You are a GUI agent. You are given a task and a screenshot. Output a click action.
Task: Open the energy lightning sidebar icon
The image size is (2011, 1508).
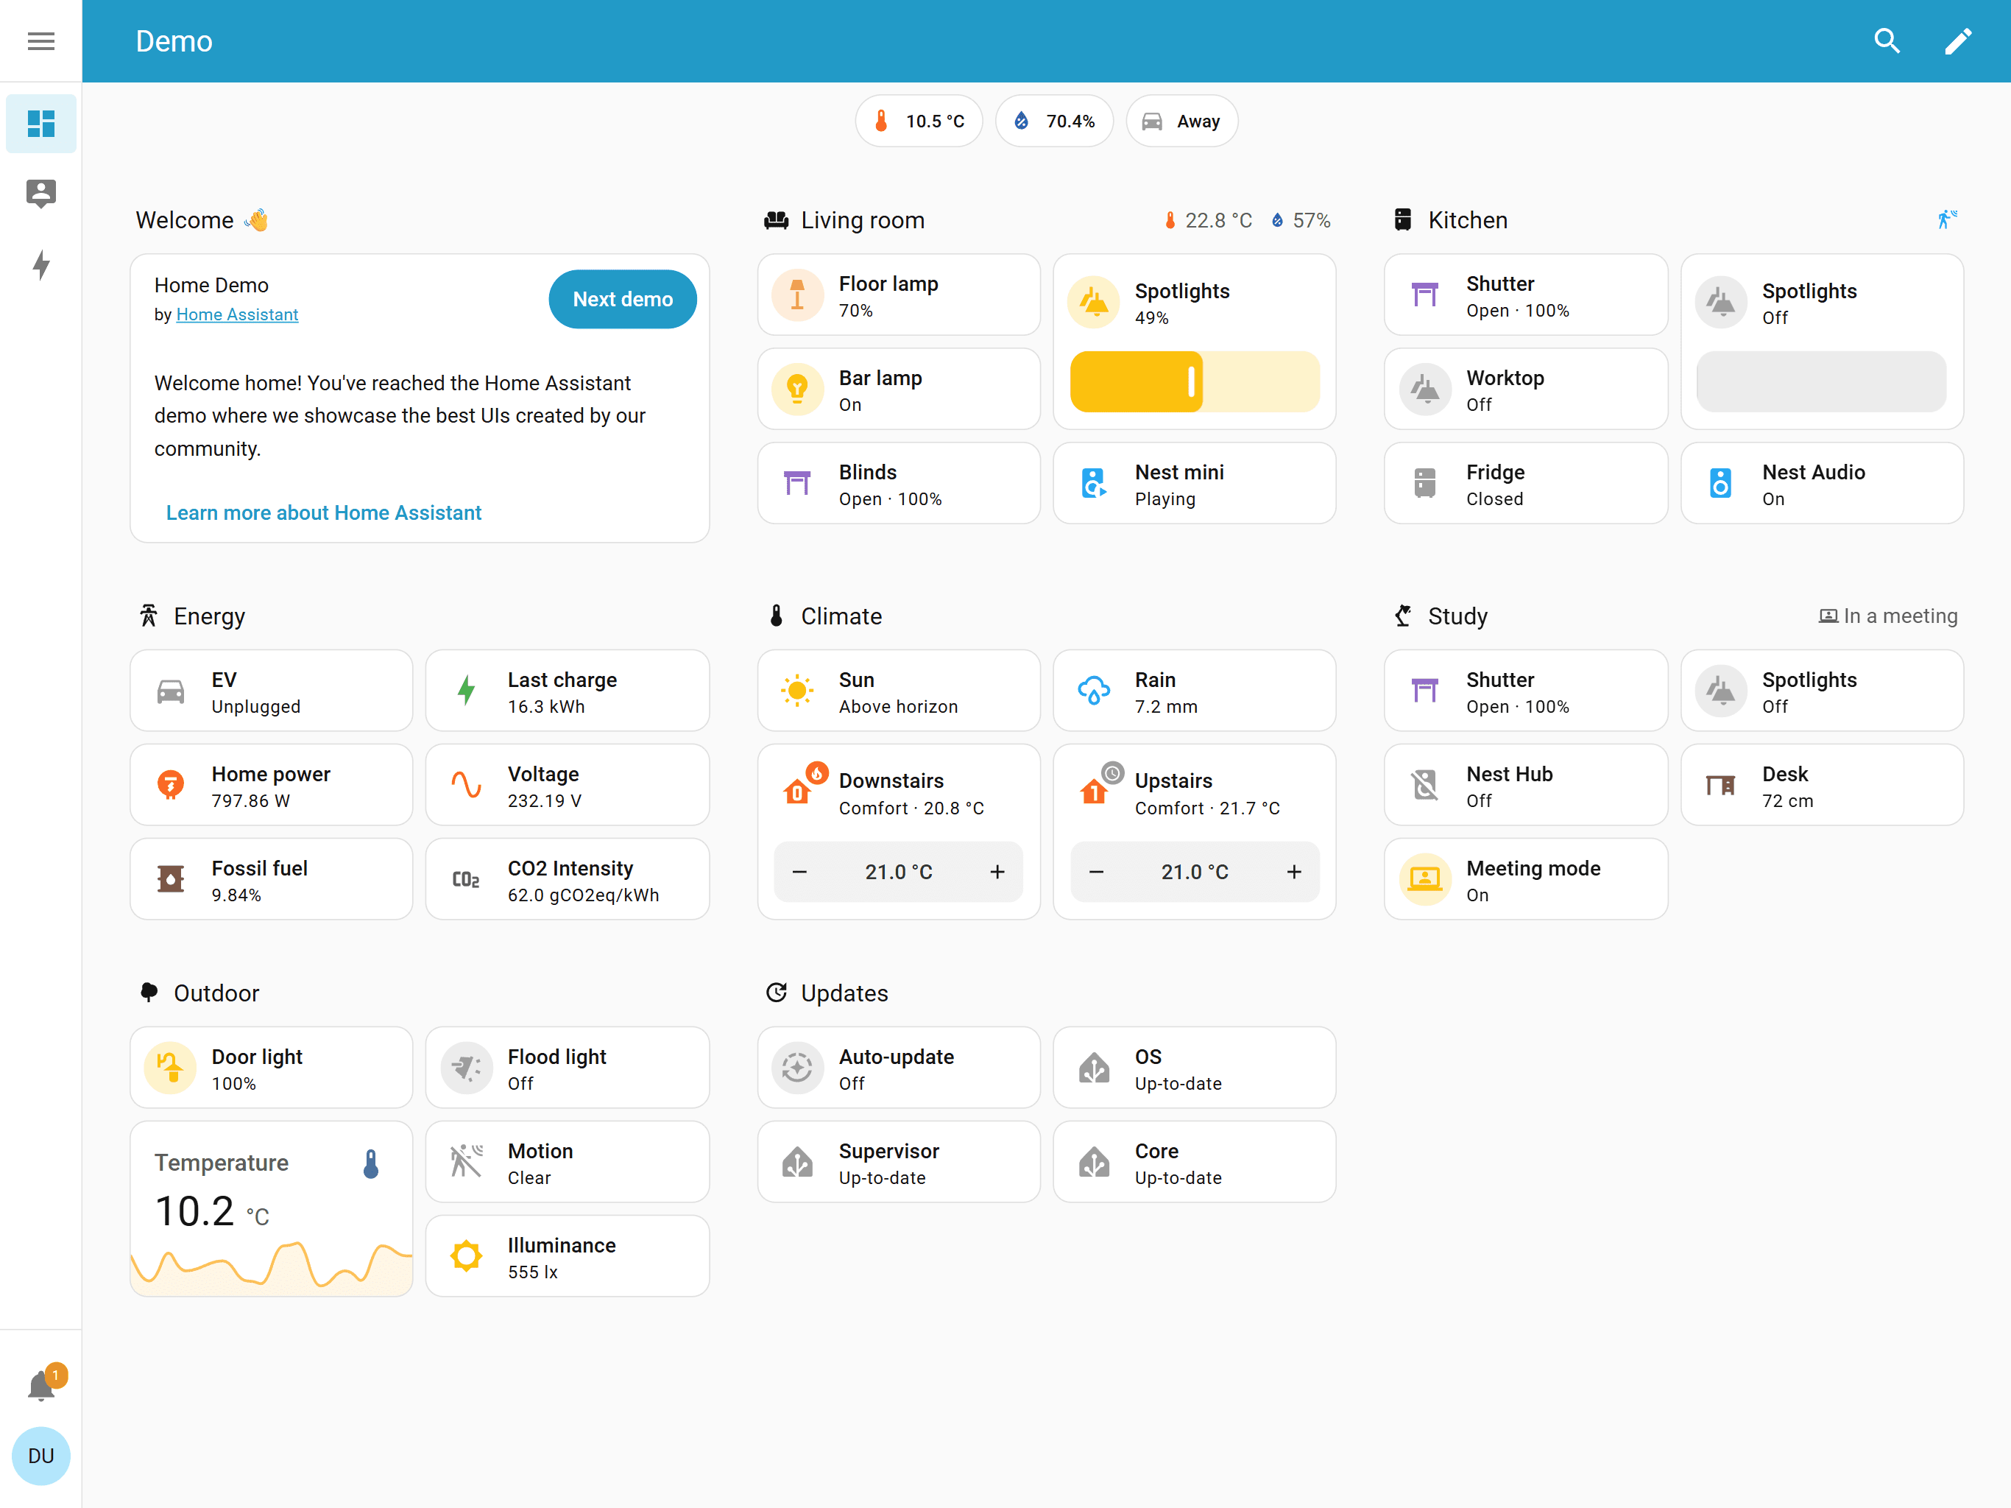tap(41, 264)
